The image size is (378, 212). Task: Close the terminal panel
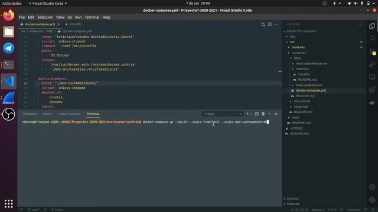tap(276, 114)
